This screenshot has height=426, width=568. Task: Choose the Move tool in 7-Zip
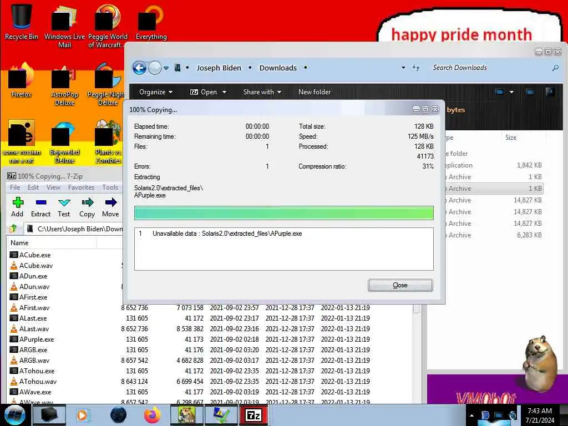pos(110,207)
